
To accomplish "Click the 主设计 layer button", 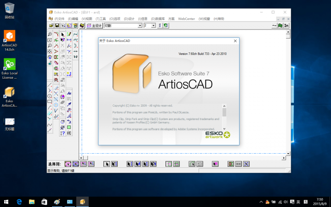I will pos(94,26).
